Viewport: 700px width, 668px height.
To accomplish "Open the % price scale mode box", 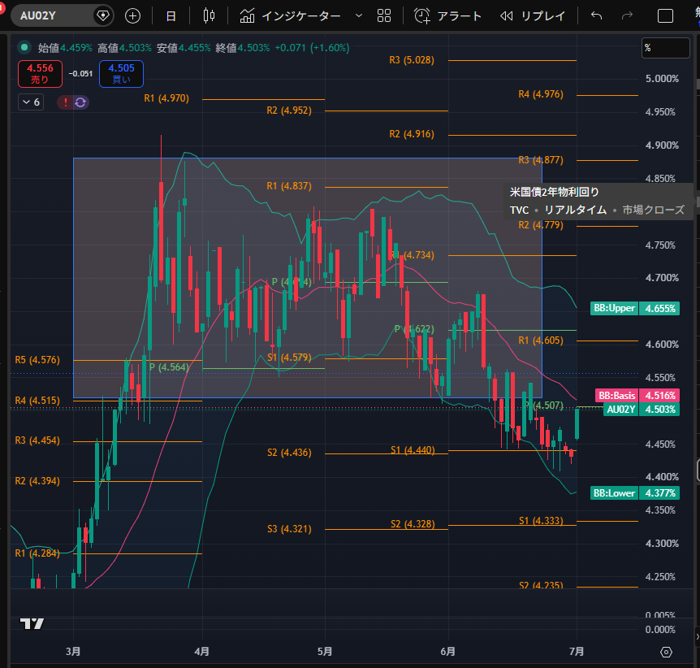I will (x=666, y=48).
